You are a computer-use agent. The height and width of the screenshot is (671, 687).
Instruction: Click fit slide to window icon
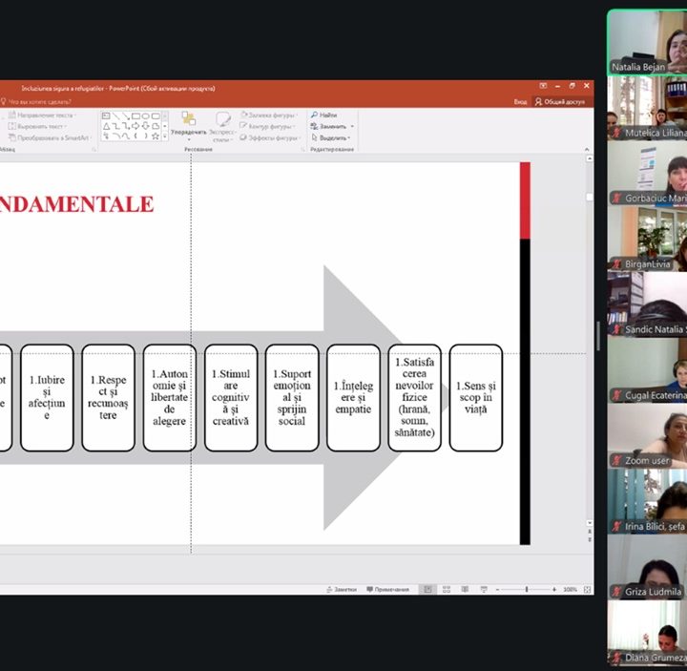pyautogui.click(x=586, y=590)
